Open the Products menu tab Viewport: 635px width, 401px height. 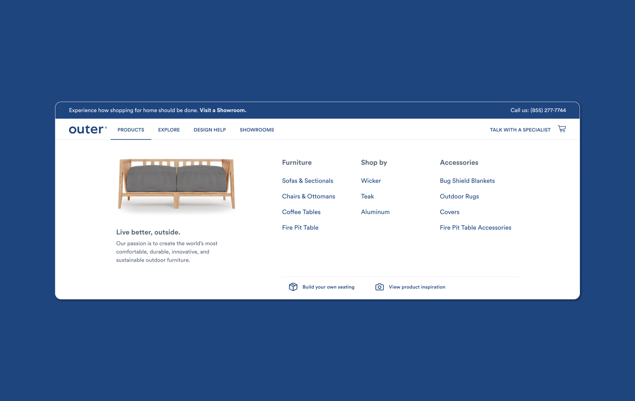pos(131,130)
